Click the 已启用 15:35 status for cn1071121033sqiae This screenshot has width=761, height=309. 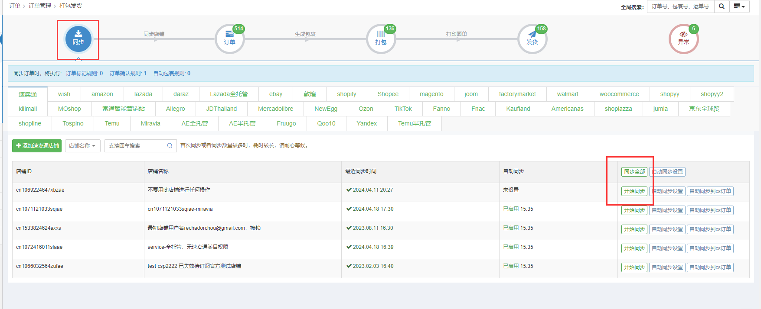pos(518,209)
